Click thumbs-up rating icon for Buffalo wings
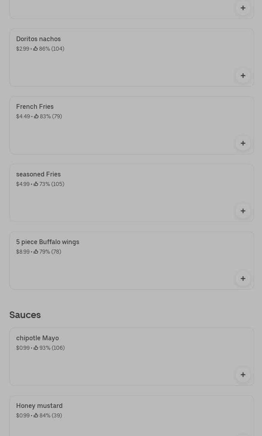This screenshot has width=262, height=436. [x=36, y=252]
